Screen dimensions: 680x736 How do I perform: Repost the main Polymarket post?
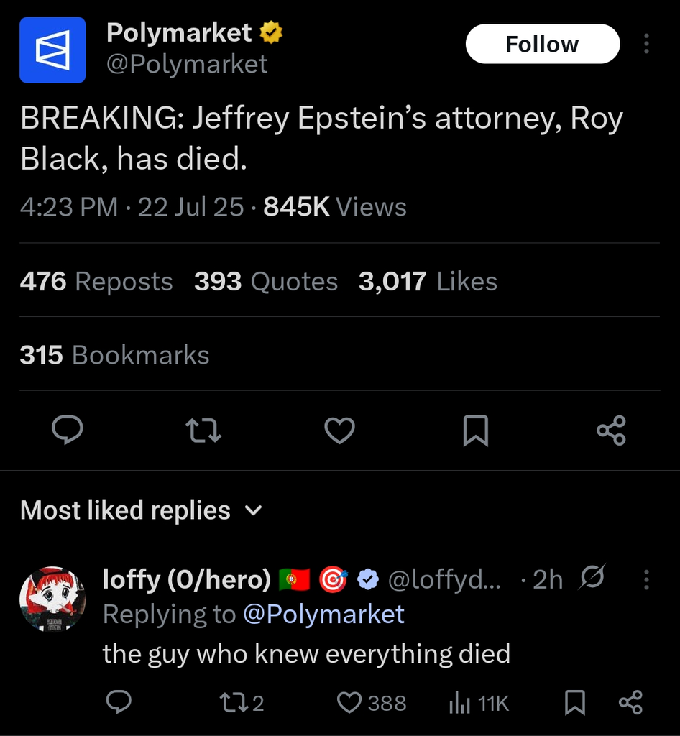coord(203,431)
